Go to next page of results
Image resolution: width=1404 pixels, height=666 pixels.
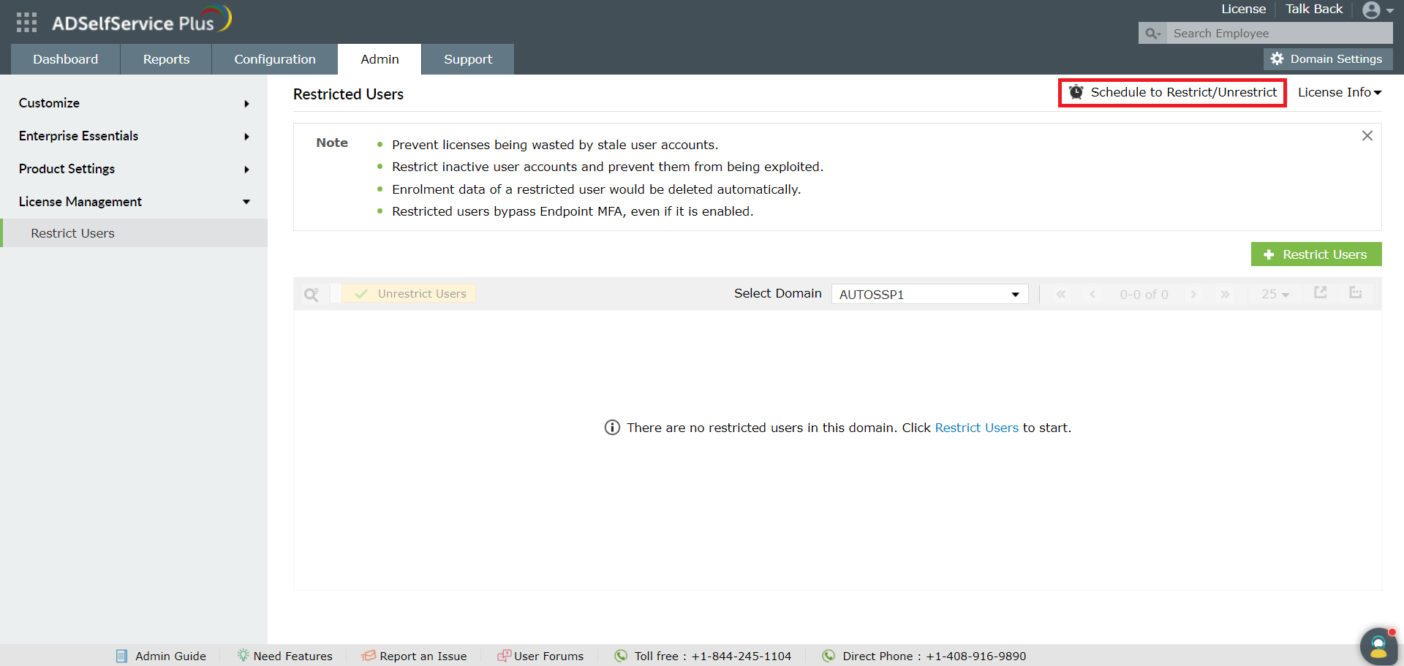coord(1193,294)
